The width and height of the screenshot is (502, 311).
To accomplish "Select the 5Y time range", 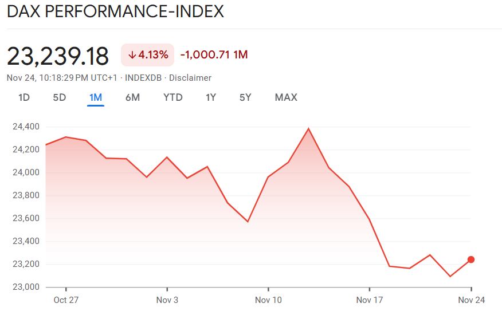I will [x=245, y=97].
